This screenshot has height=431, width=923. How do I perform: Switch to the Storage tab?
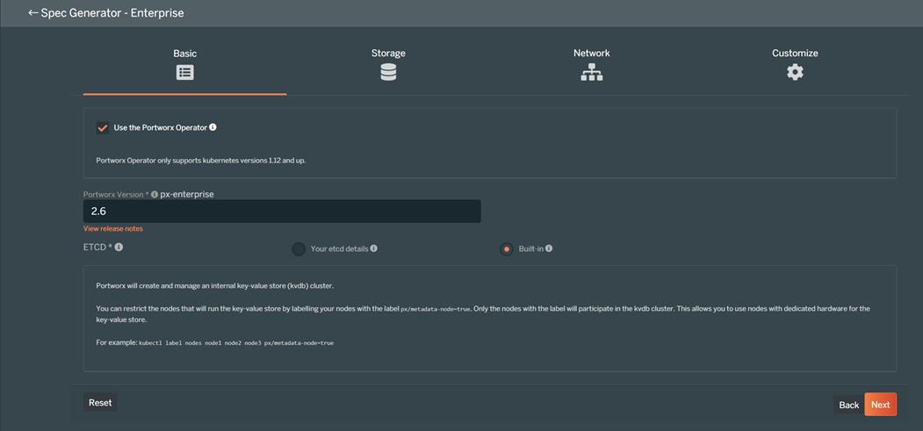pos(388,65)
